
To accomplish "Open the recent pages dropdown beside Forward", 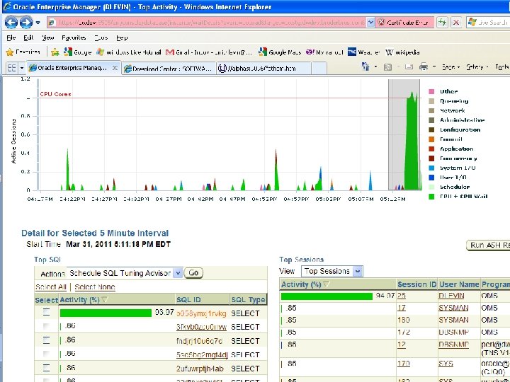I will 38,23.
